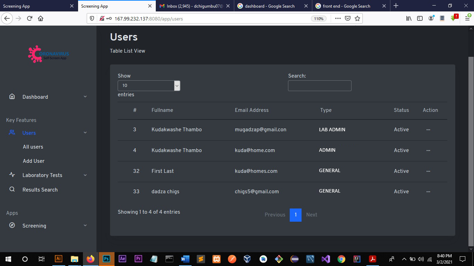Click the Laboratory Tests pulse icon

pos(12,175)
